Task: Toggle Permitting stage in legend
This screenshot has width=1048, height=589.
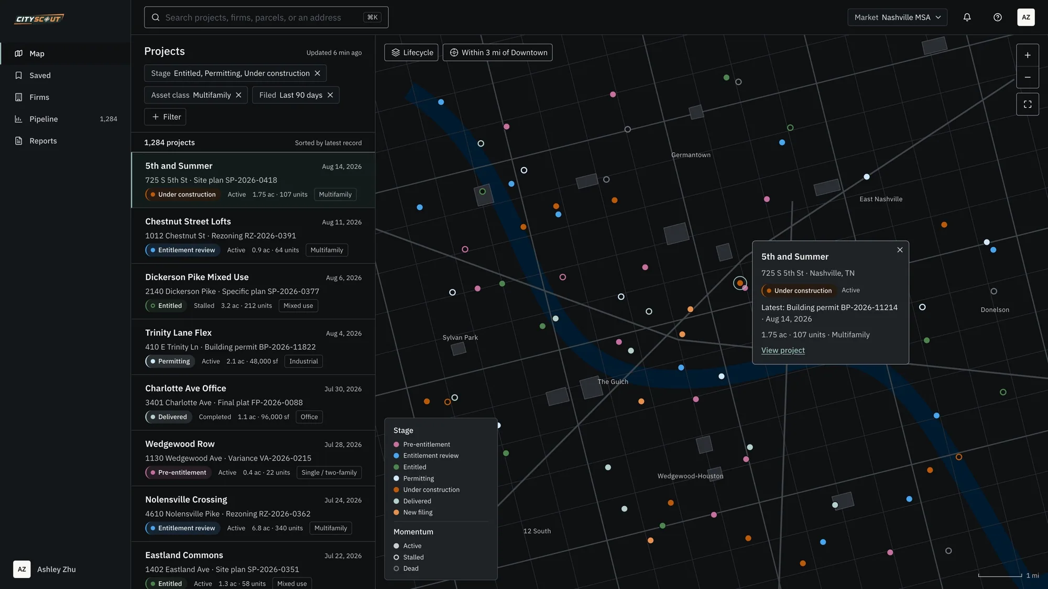Action: click(414, 479)
